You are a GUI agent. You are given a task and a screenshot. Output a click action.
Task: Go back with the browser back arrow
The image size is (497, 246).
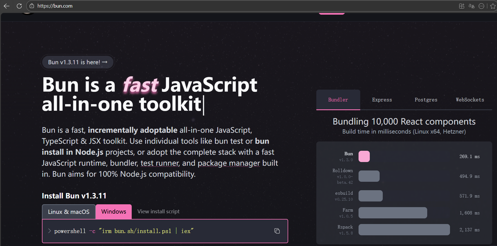[6, 6]
